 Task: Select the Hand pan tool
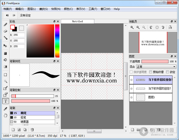coord(5,115)
